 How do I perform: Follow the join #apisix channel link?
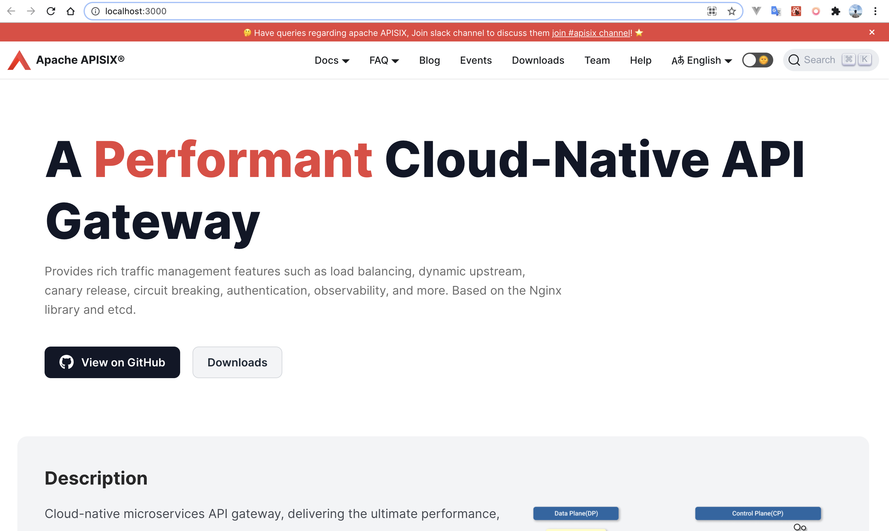tap(591, 33)
